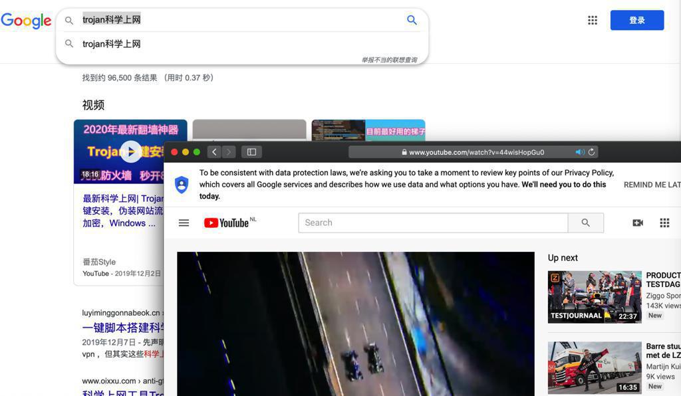Click the blue search magnifier in Google search box
The width and height of the screenshot is (681, 396).
pos(412,20)
